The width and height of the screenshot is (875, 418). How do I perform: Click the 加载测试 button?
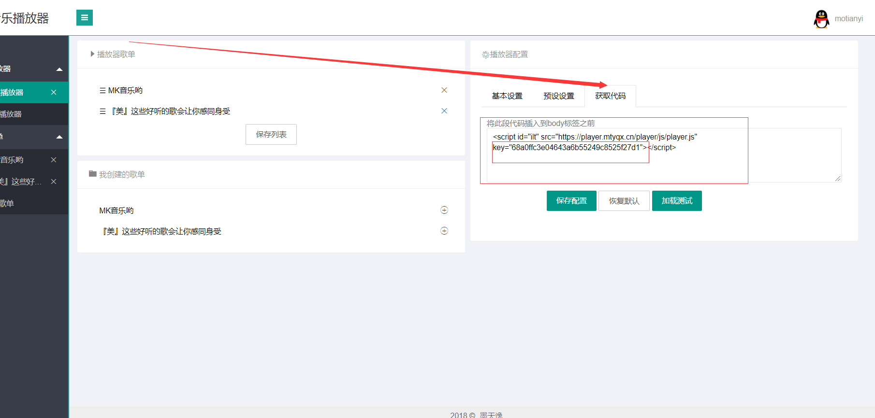tap(677, 201)
